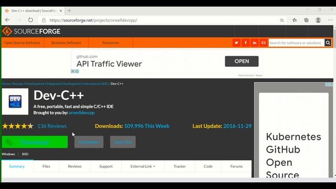The height and width of the screenshot is (189, 336).
Task: Click the Windows platform label
Action: [8, 154]
